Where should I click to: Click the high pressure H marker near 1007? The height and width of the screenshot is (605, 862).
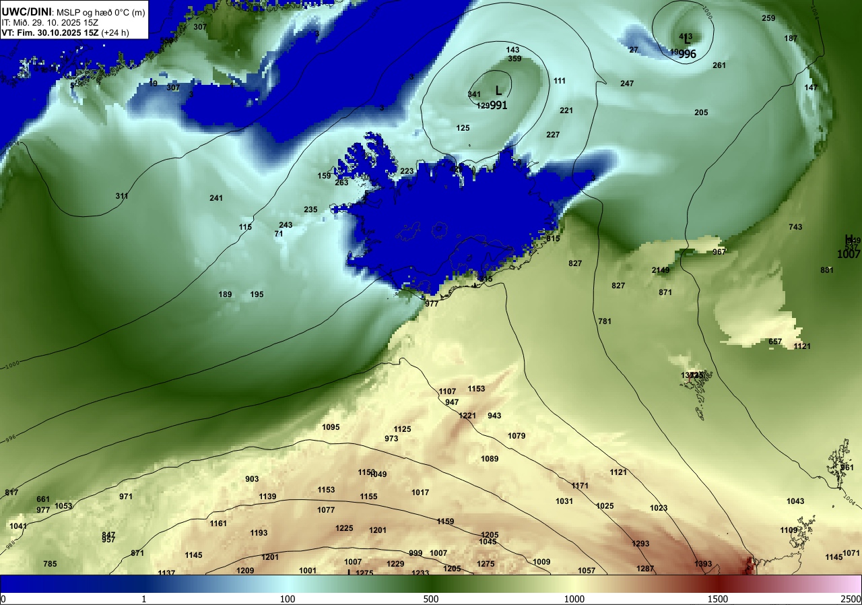[x=849, y=240]
